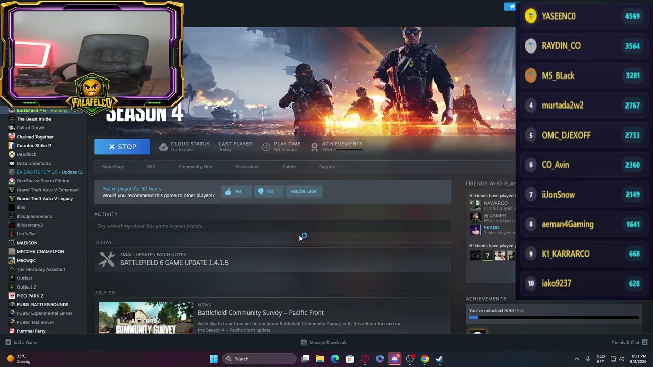Click the activity status input field
This screenshot has width=653, height=367.
pyautogui.click(x=273, y=226)
